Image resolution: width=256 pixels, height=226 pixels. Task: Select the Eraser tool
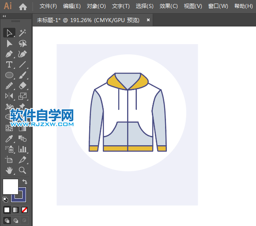(x=23, y=86)
